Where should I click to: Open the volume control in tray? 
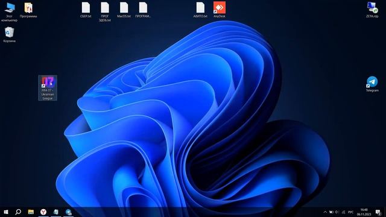(337, 212)
